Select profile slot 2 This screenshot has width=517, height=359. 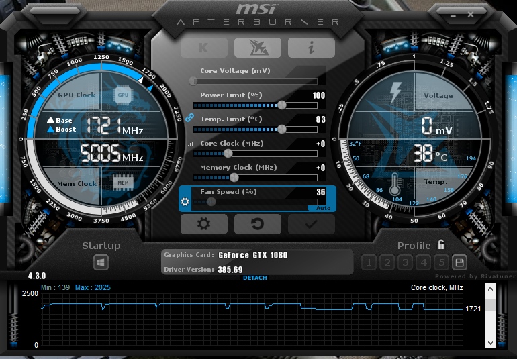tap(387, 263)
